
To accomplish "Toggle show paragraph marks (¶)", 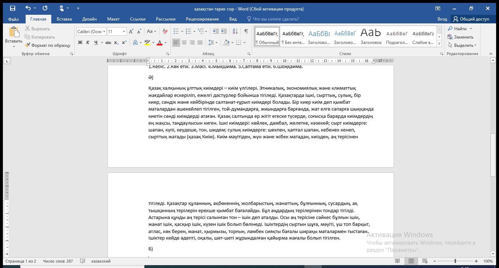I will pos(246,31).
